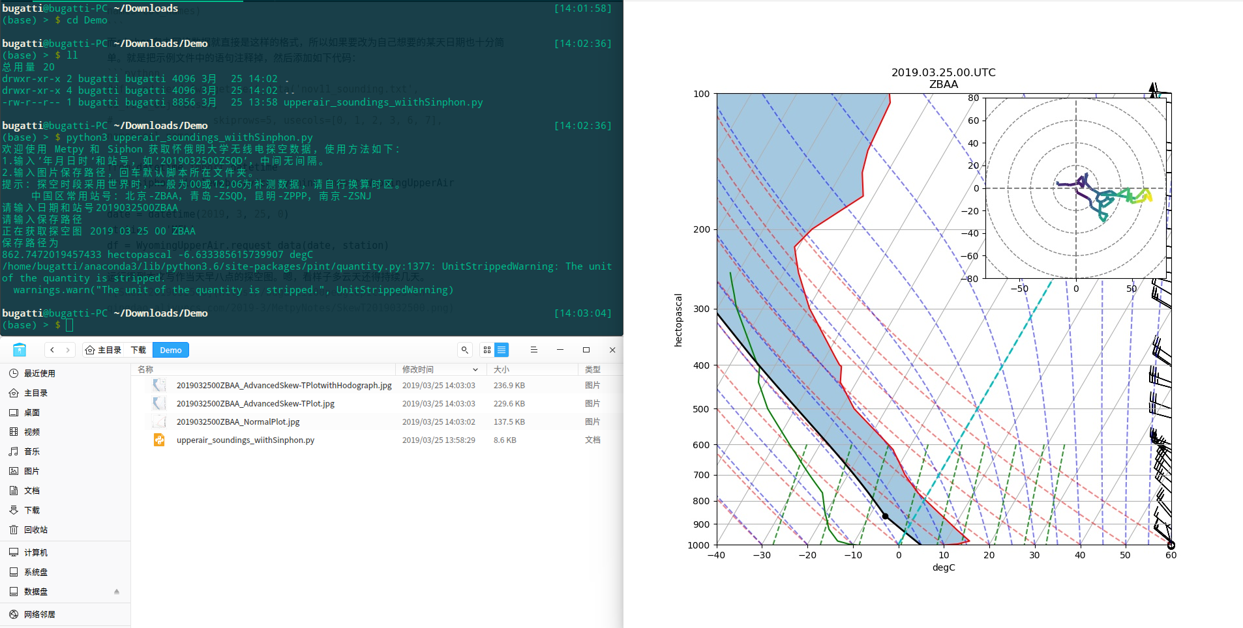Open 计算机 computer in sidebar
This screenshot has height=628, width=1243.
(35, 552)
